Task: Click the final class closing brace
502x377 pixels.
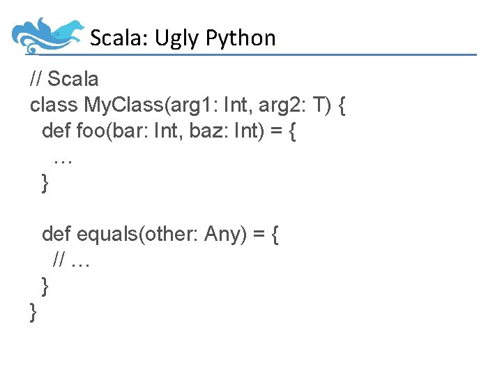Action: (x=33, y=311)
